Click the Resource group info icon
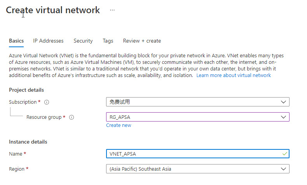The image size is (307, 185). (x=72, y=117)
